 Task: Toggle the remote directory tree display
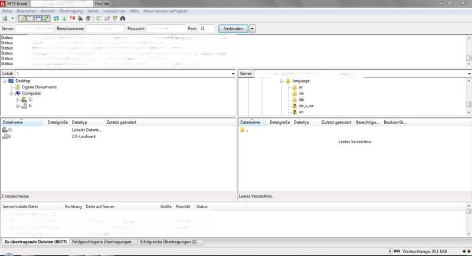point(38,19)
